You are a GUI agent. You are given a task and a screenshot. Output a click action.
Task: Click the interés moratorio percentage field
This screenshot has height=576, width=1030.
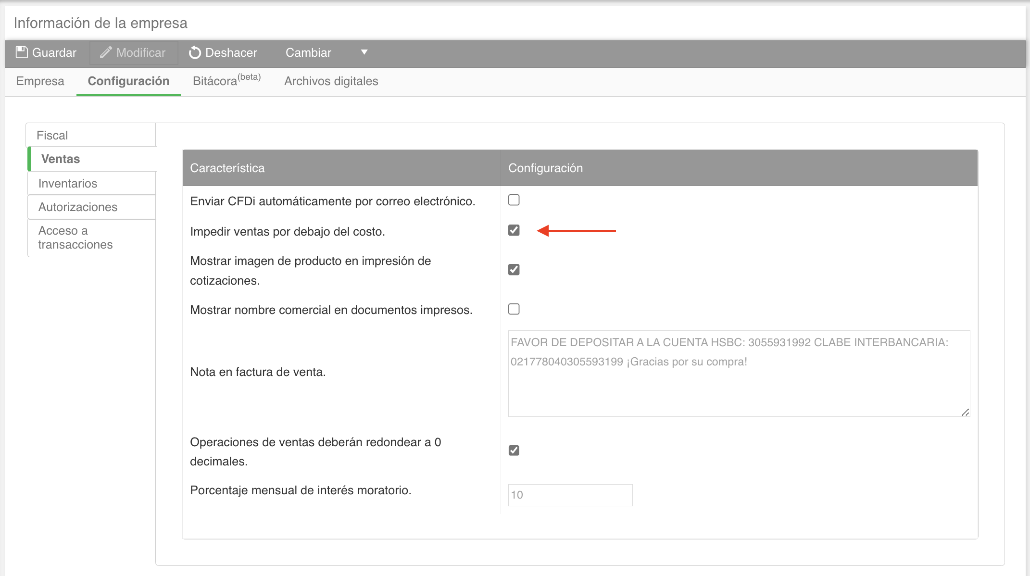(x=570, y=495)
